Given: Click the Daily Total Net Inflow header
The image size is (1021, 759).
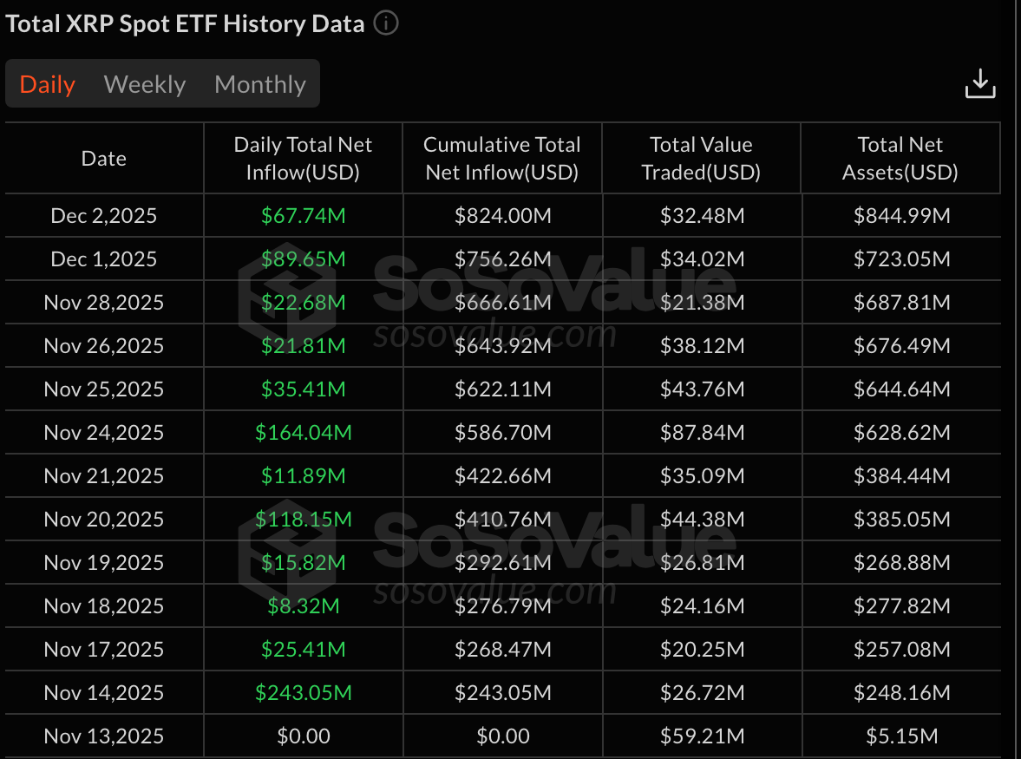Looking at the screenshot, I should click(303, 158).
